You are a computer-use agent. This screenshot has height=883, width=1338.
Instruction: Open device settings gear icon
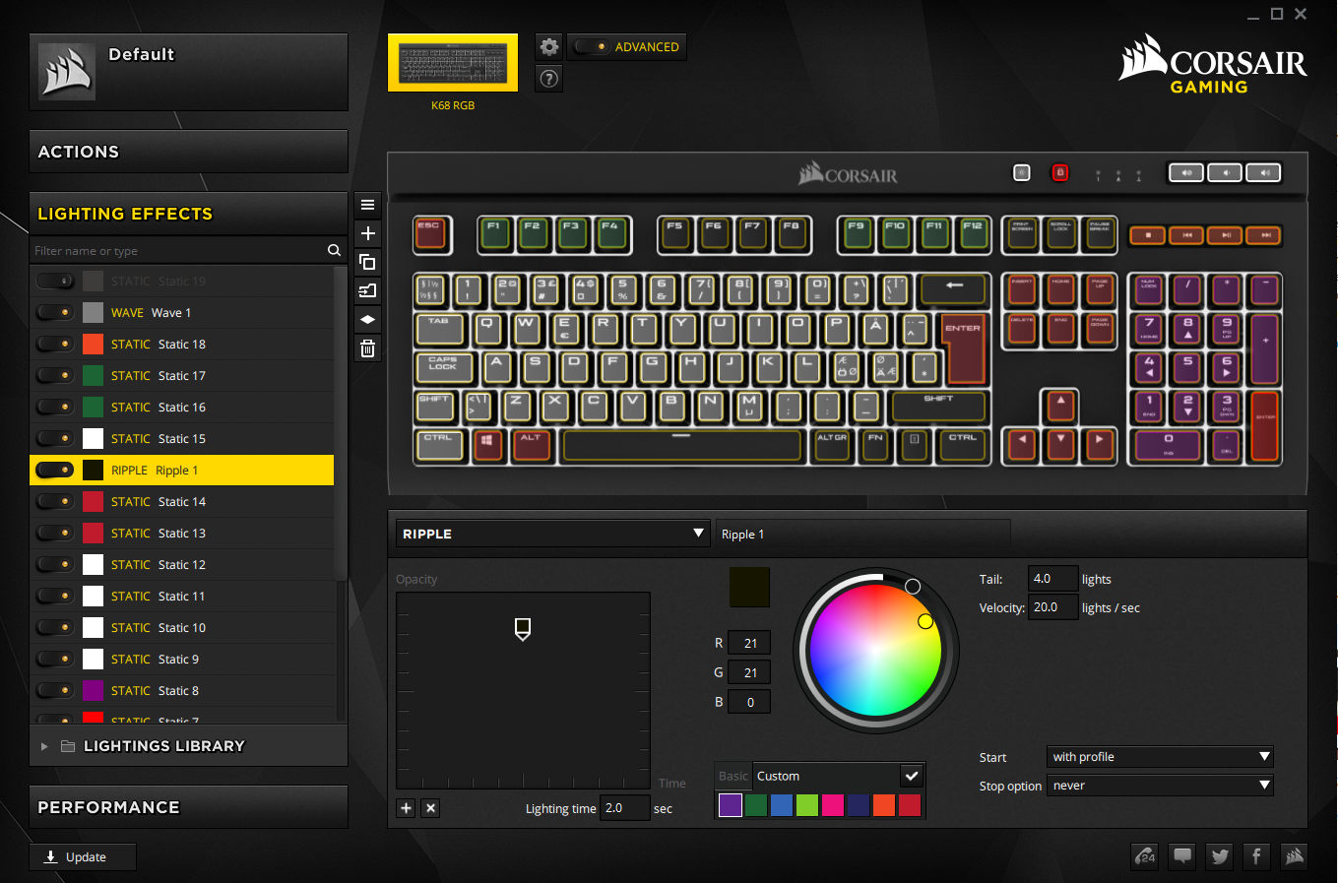pyautogui.click(x=549, y=46)
